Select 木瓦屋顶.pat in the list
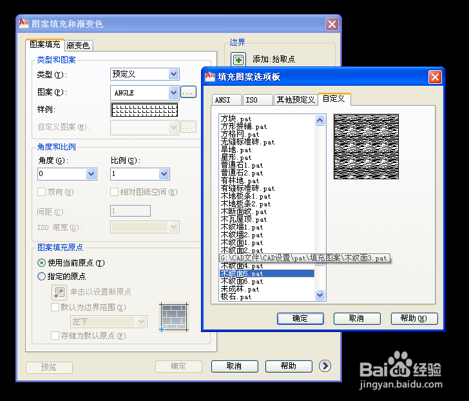The width and height of the screenshot is (469, 401). pyautogui.click(x=244, y=220)
